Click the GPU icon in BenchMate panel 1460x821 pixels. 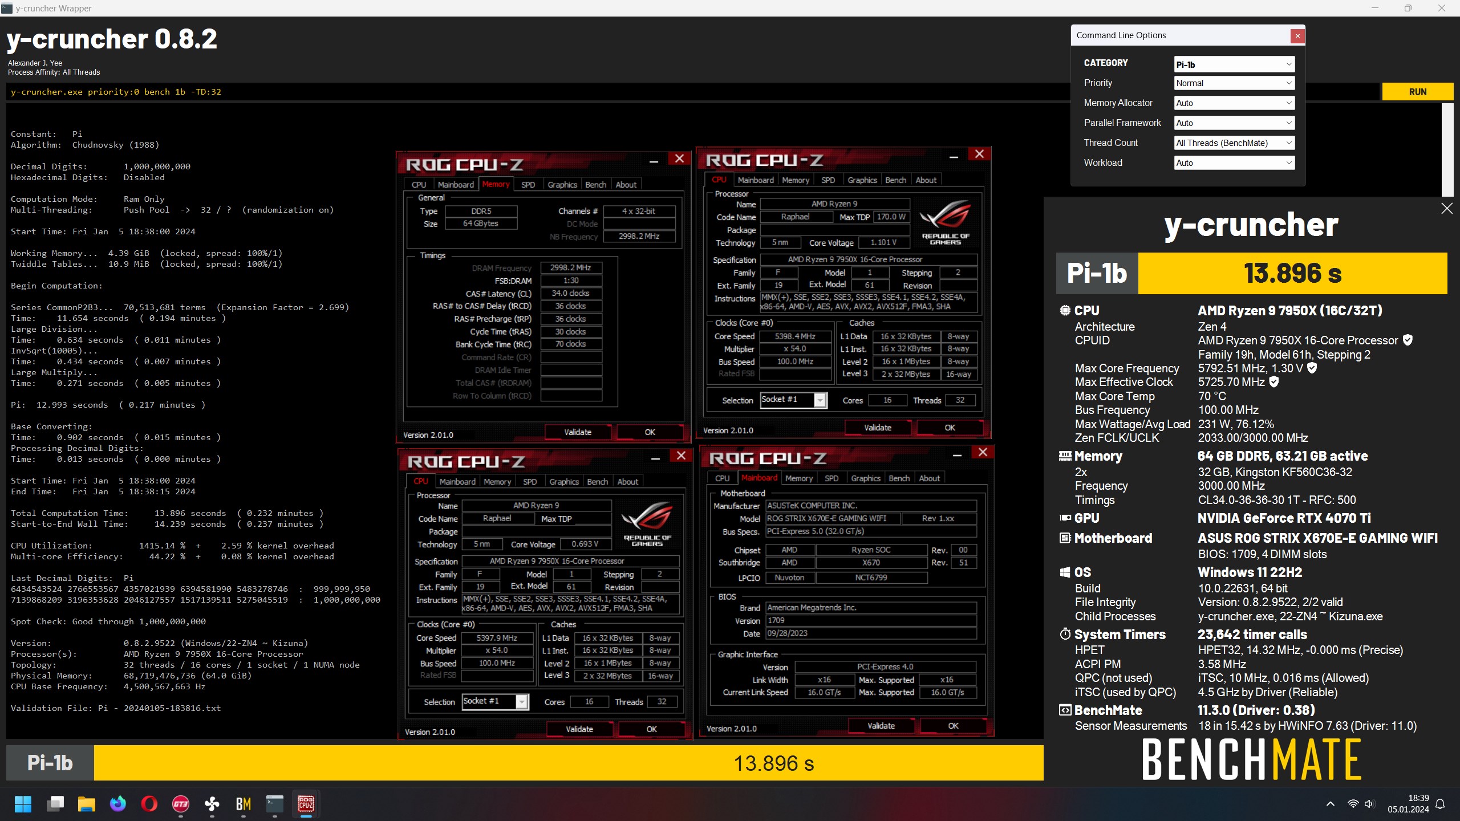click(x=1065, y=518)
